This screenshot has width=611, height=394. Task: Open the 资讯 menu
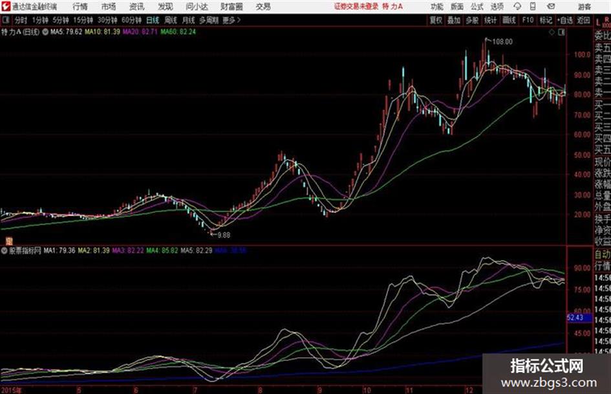137,6
